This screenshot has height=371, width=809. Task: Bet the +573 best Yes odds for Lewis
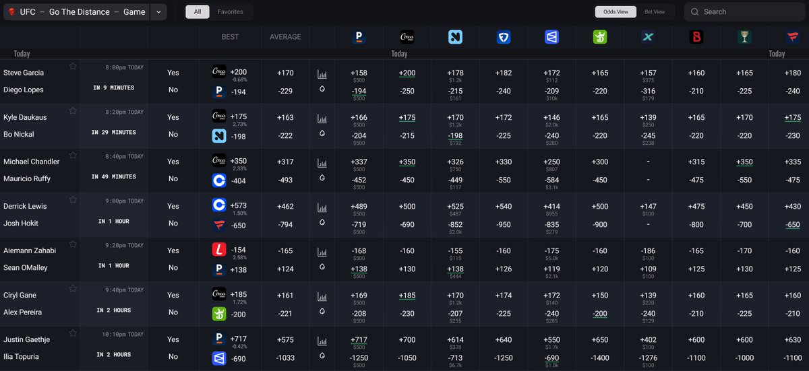click(x=239, y=204)
